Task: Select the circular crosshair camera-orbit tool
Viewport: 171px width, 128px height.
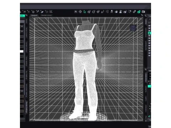Action: click(80, 12)
